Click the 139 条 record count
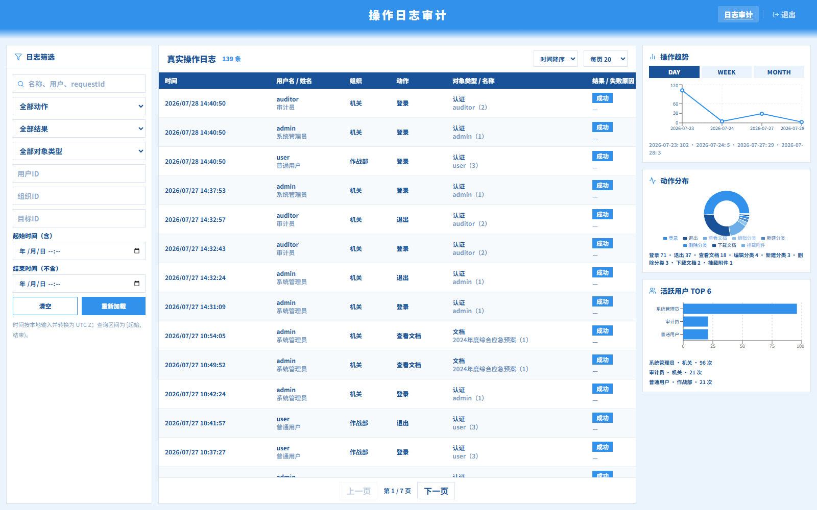The height and width of the screenshot is (510, 817). point(231,59)
